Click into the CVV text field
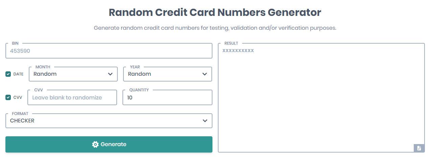The height and width of the screenshot is (161, 432). 73,97
